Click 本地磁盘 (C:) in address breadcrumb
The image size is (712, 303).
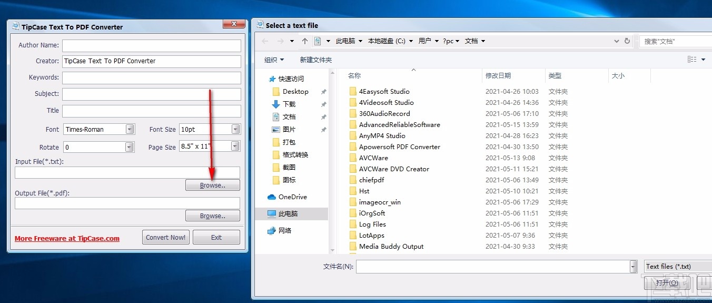pyautogui.click(x=387, y=41)
